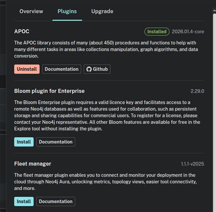Viewport: 216px width, 212px height.
Task: Click the APOC library description text
Action: 106,49
